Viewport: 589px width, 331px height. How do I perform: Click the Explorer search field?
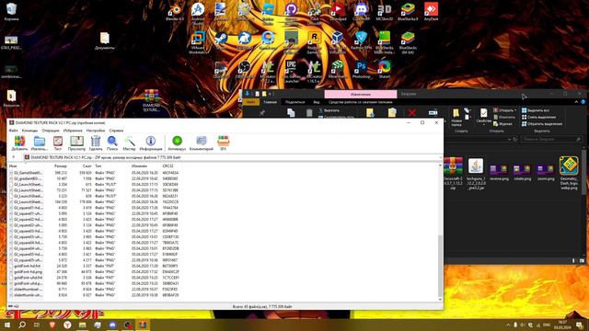tap(550, 139)
